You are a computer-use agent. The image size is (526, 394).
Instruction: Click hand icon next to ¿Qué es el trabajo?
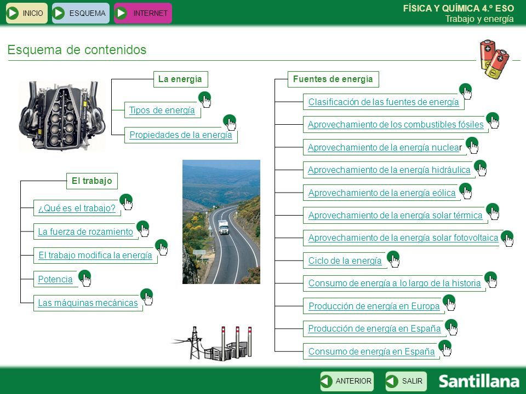click(127, 202)
